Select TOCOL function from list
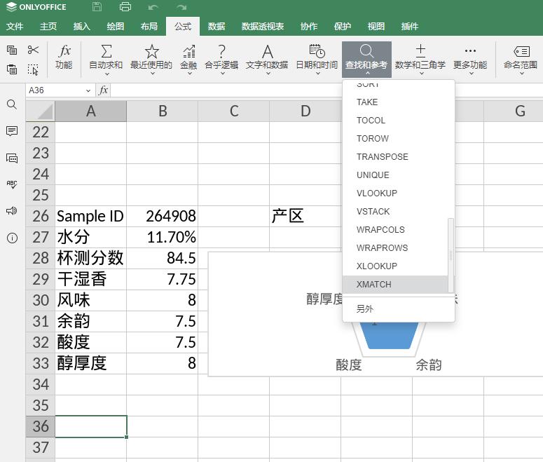The height and width of the screenshot is (462, 543). point(395,121)
